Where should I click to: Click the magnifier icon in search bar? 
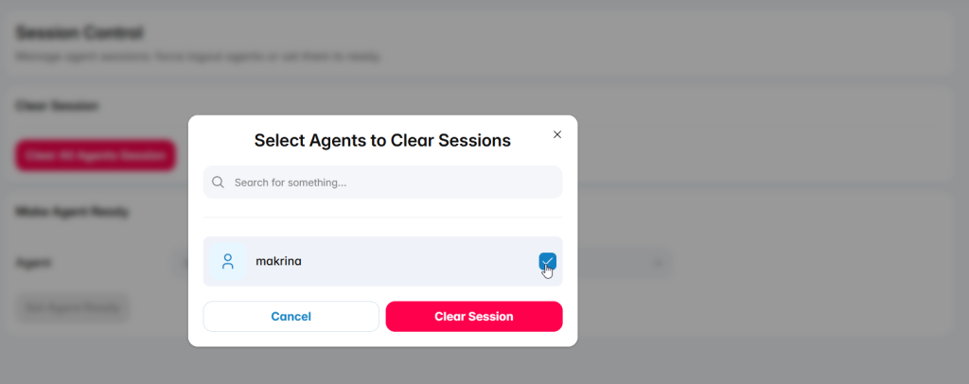tap(218, 183)
